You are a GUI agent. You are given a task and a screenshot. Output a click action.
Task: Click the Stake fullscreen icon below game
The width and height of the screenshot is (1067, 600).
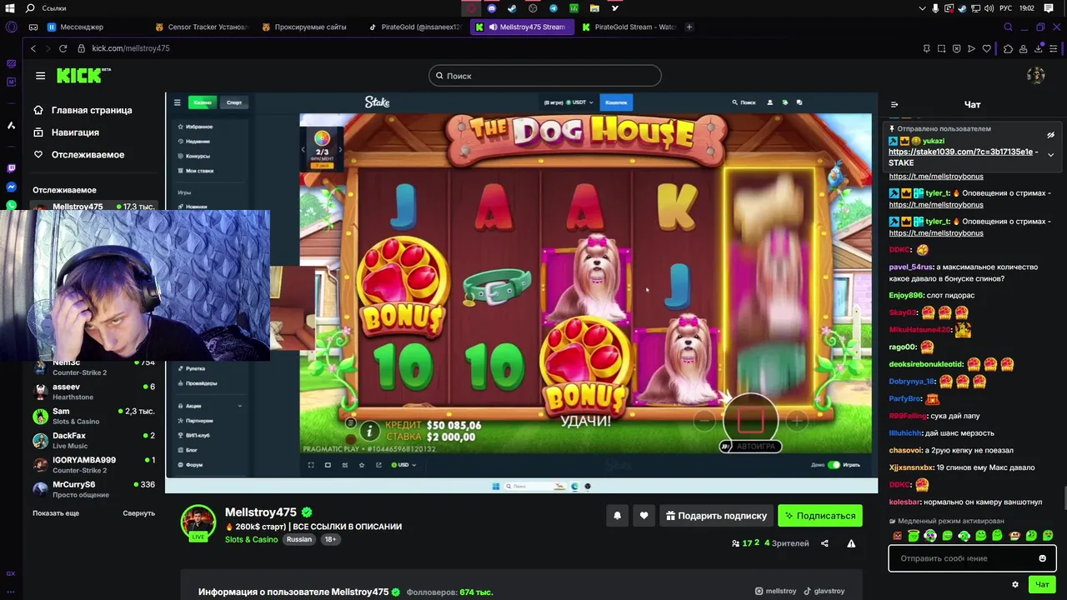(311, 465)
